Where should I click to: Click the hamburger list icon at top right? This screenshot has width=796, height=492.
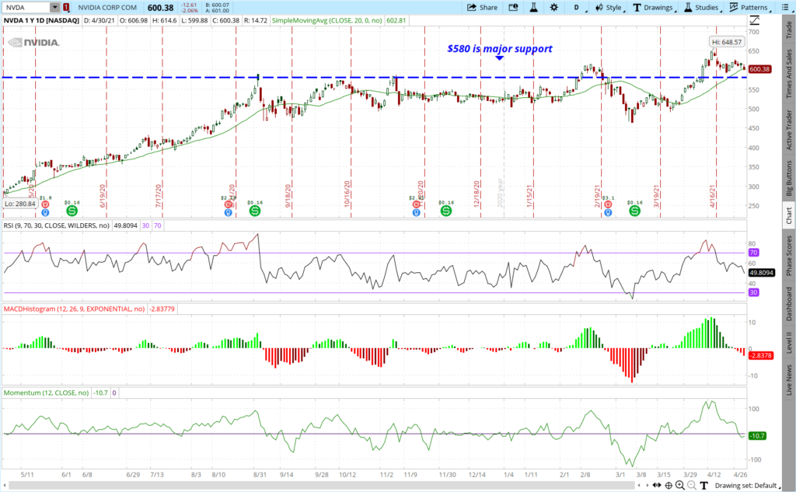point(787,7)
